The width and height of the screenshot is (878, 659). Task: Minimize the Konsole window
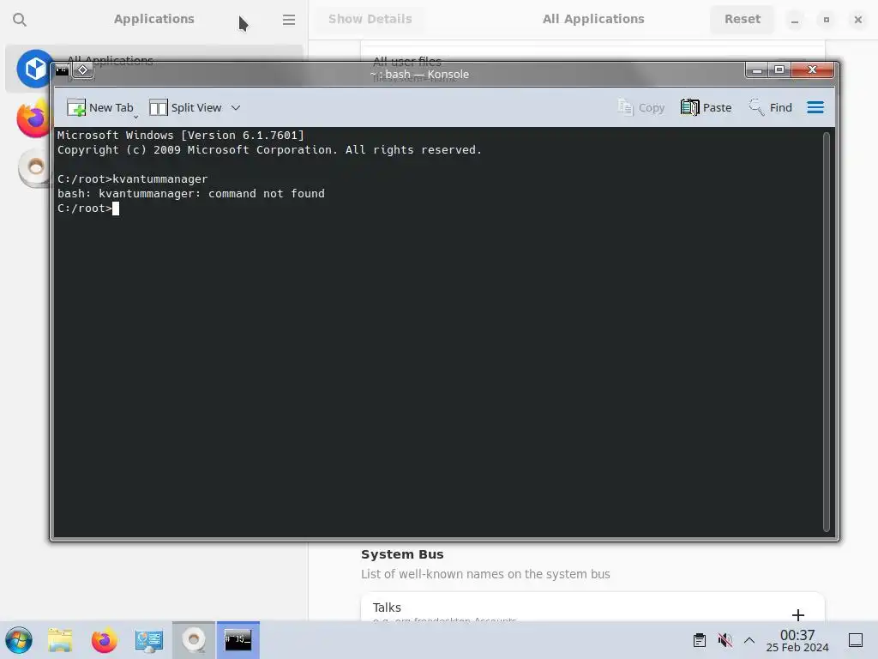click(x=756, y=70)
